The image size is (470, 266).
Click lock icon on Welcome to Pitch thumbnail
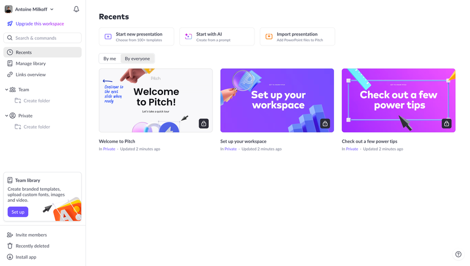[204, 123]
